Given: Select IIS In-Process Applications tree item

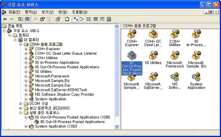Looking at the screenshot, I should pos(57,63).
